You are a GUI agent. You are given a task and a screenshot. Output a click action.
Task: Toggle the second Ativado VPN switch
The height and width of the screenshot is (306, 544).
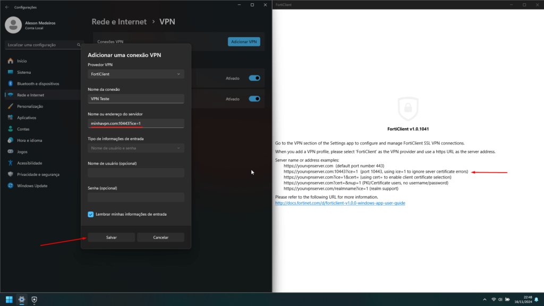click(x=254, y=99)
